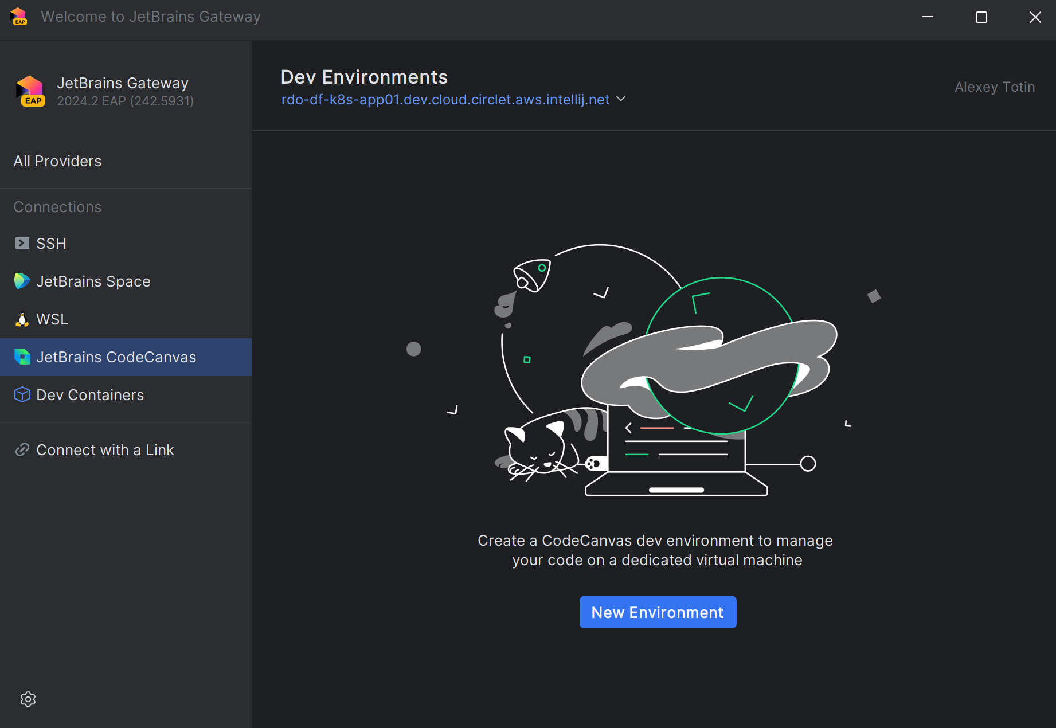Image resolution: width=1056 pixels, height=728 pixels.
Task: Choose Connect with a Link
Action: (105, 450)
